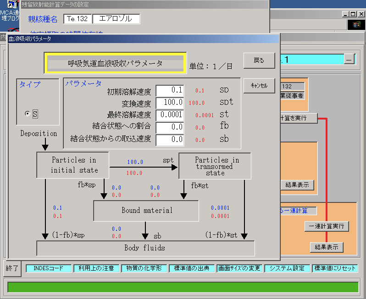Image resolution: width=366 pixels, height=299 pixels.
Task: Click the dash button beside the cyan field
Action: coord(349,60)
